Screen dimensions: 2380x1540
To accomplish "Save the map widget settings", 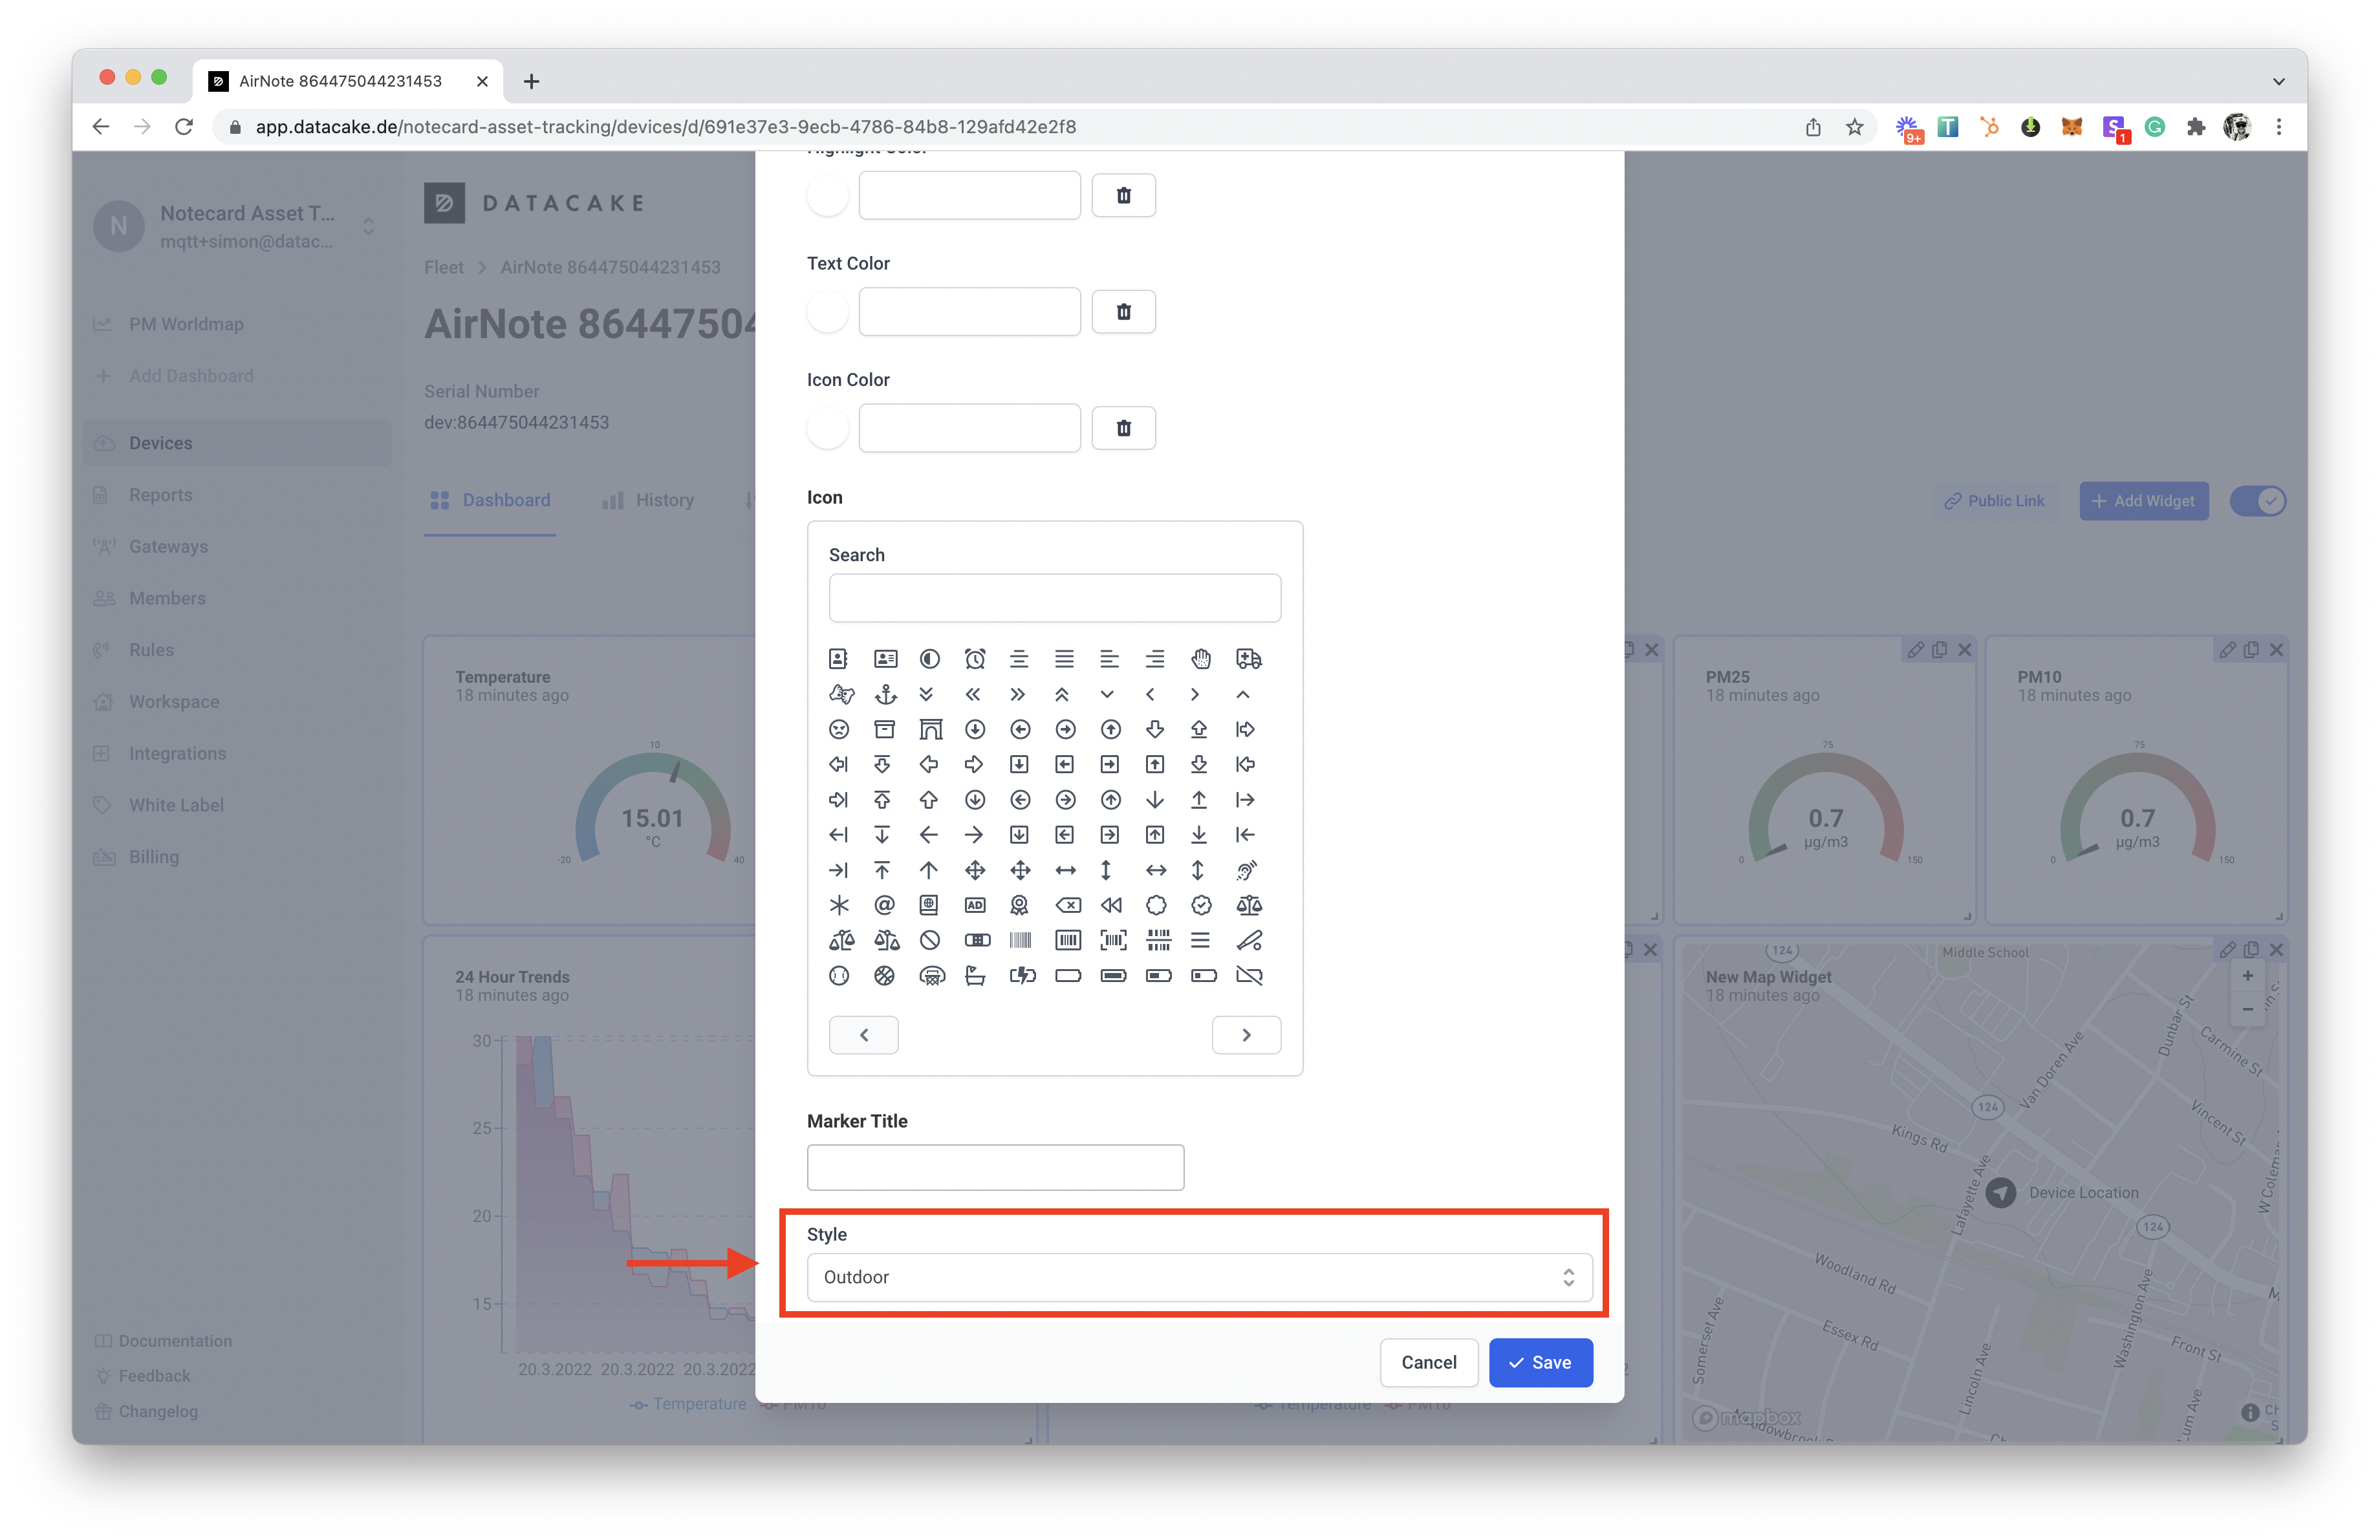I will (1540, 1362).
